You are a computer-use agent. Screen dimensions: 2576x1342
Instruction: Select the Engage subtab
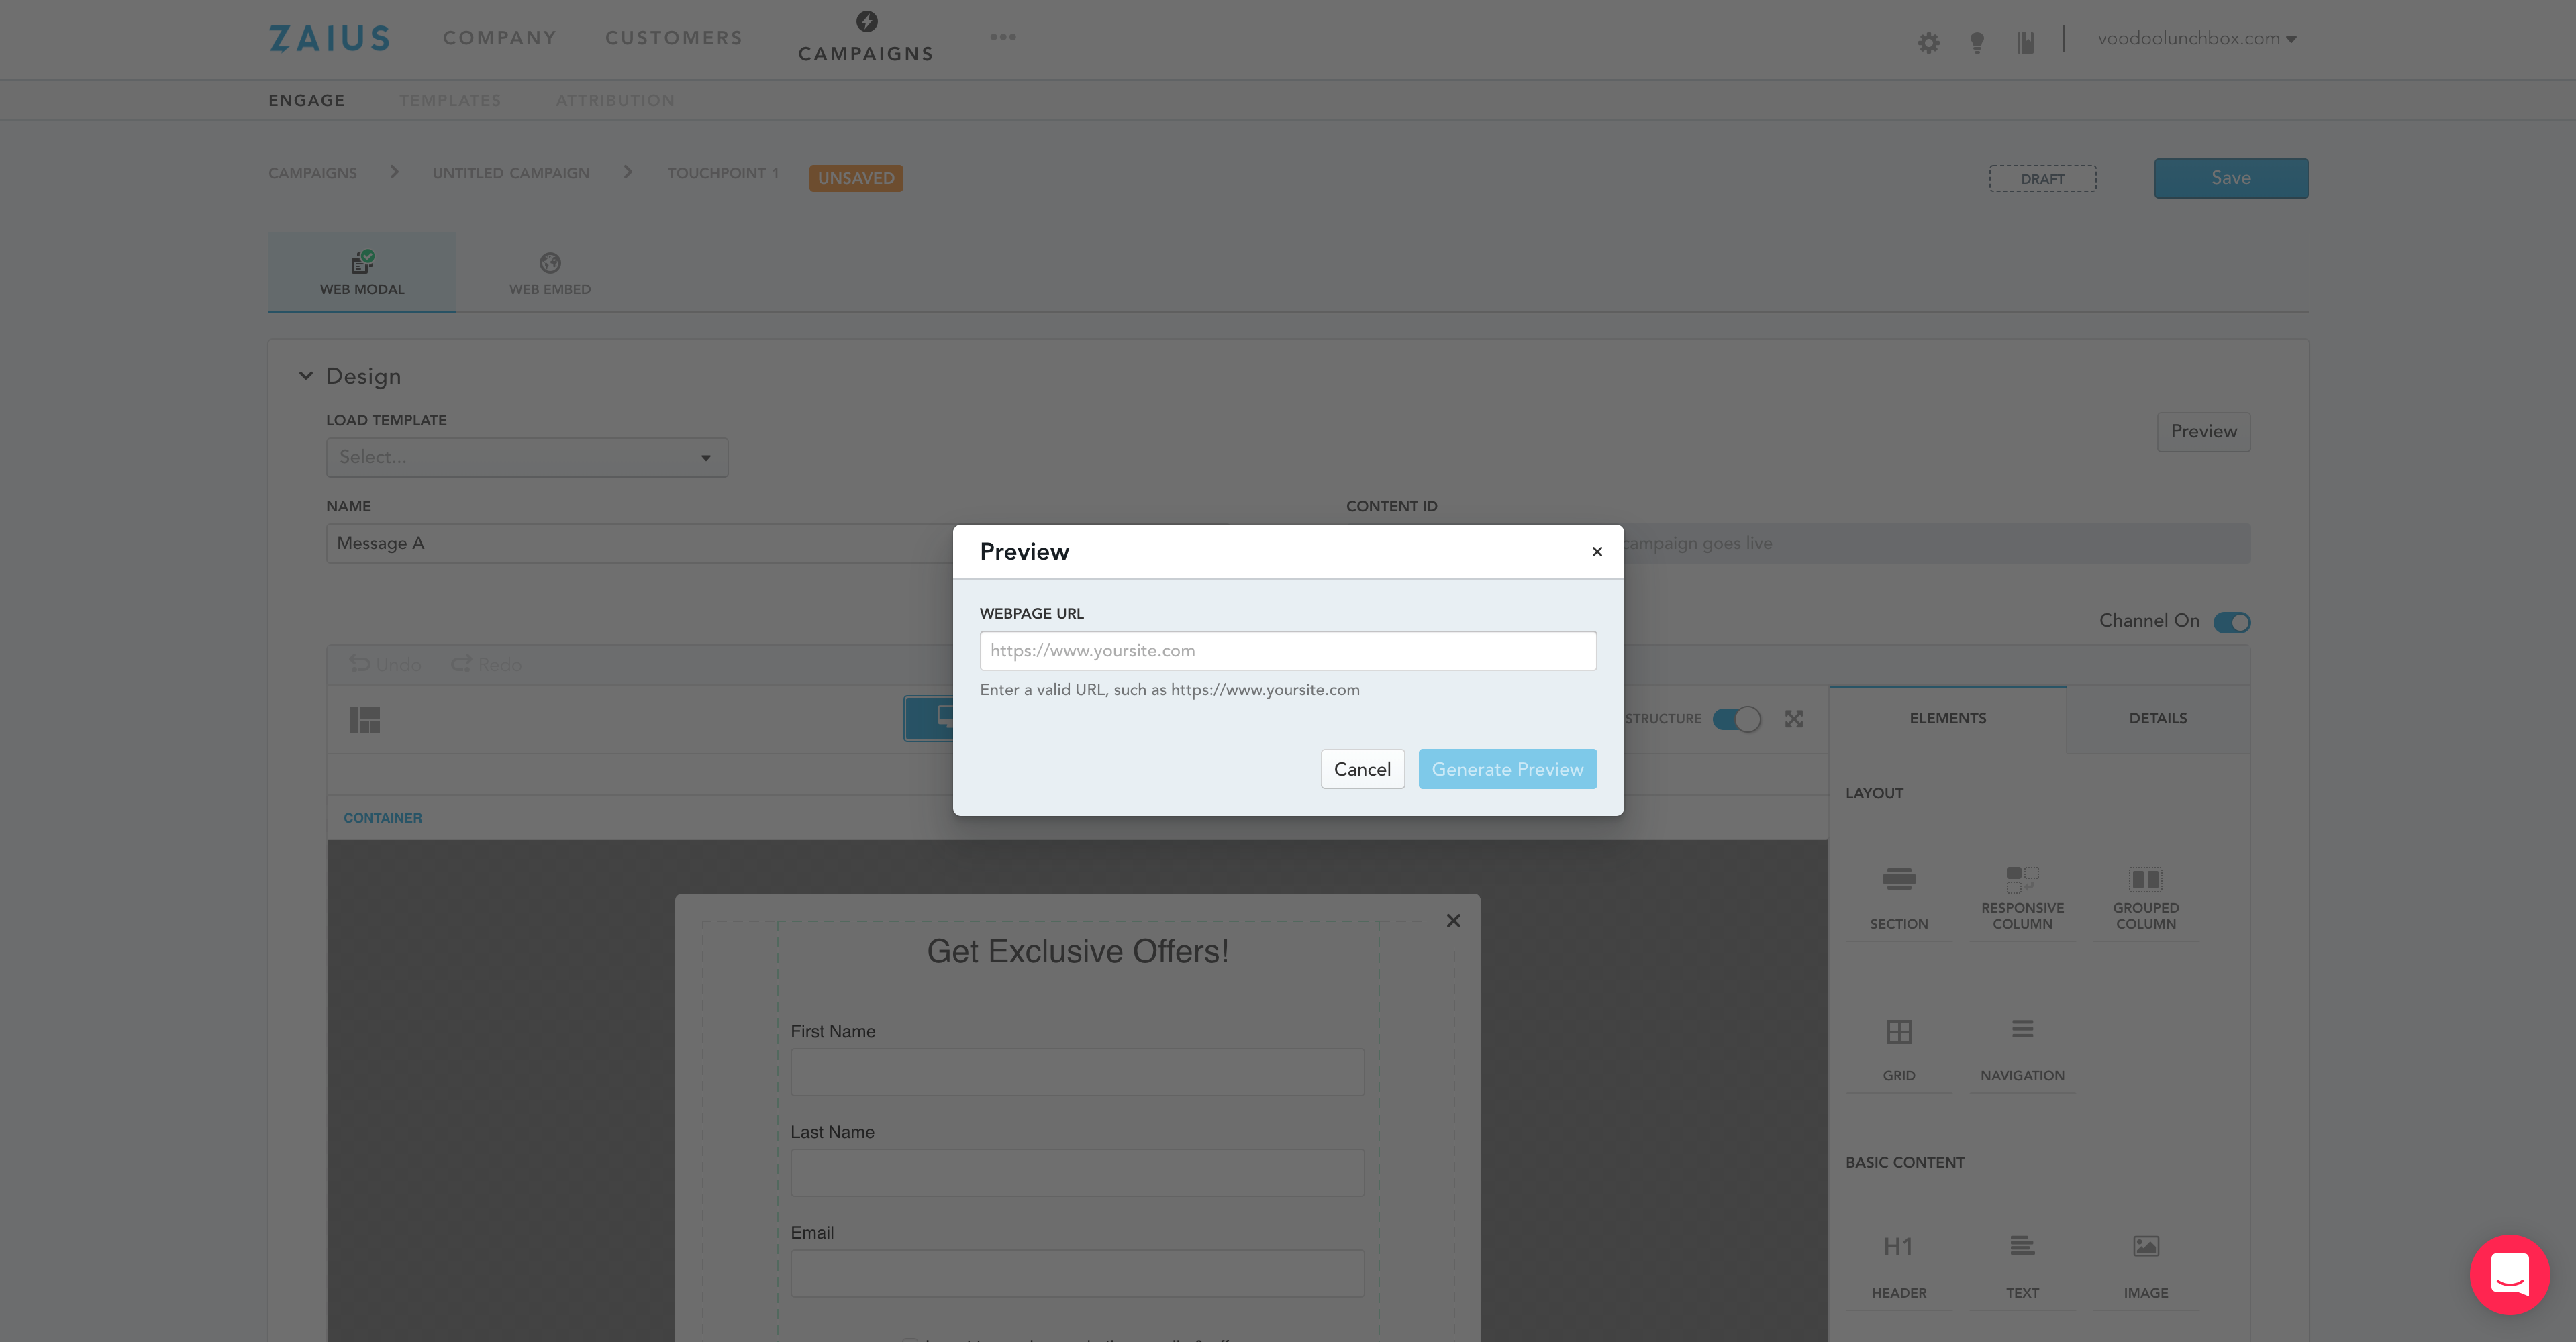(x=306, y=100)
